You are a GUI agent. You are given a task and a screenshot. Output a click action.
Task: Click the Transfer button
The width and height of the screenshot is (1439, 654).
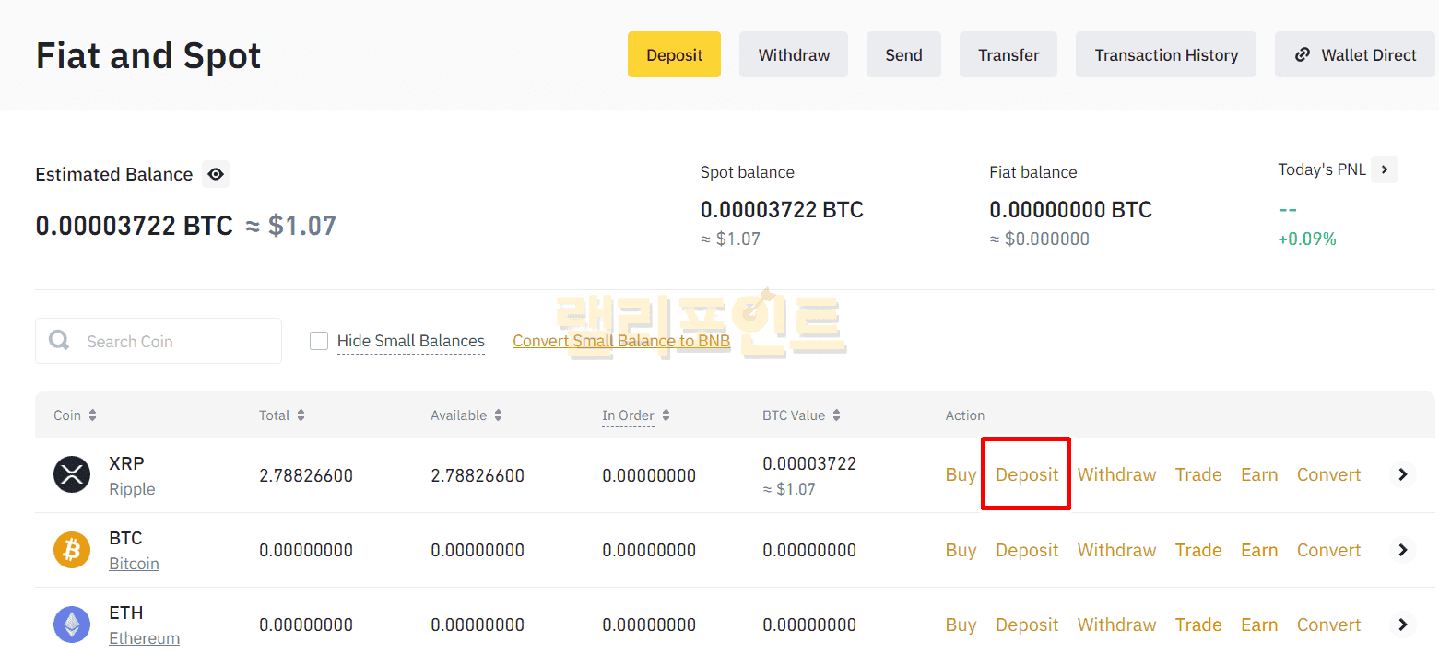[1008, 54]
